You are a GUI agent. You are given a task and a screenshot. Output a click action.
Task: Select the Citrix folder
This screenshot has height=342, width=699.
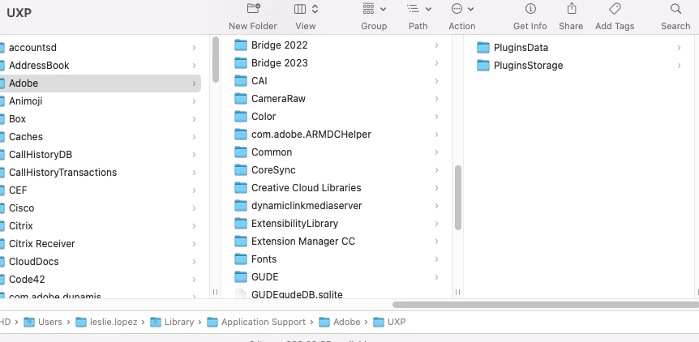pos(101,226)
